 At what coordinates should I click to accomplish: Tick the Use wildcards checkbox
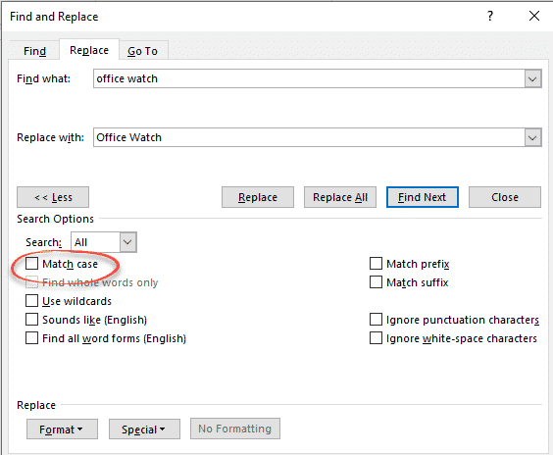31,301
